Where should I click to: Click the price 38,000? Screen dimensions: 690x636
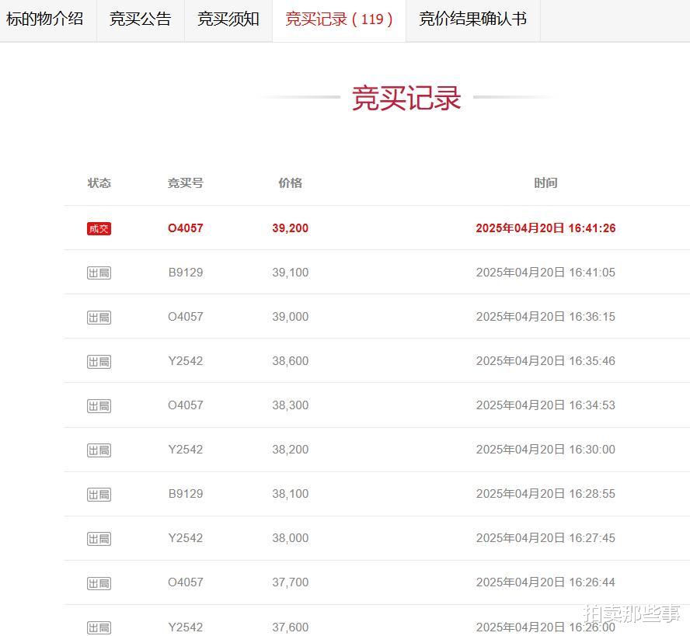point(291,538)
